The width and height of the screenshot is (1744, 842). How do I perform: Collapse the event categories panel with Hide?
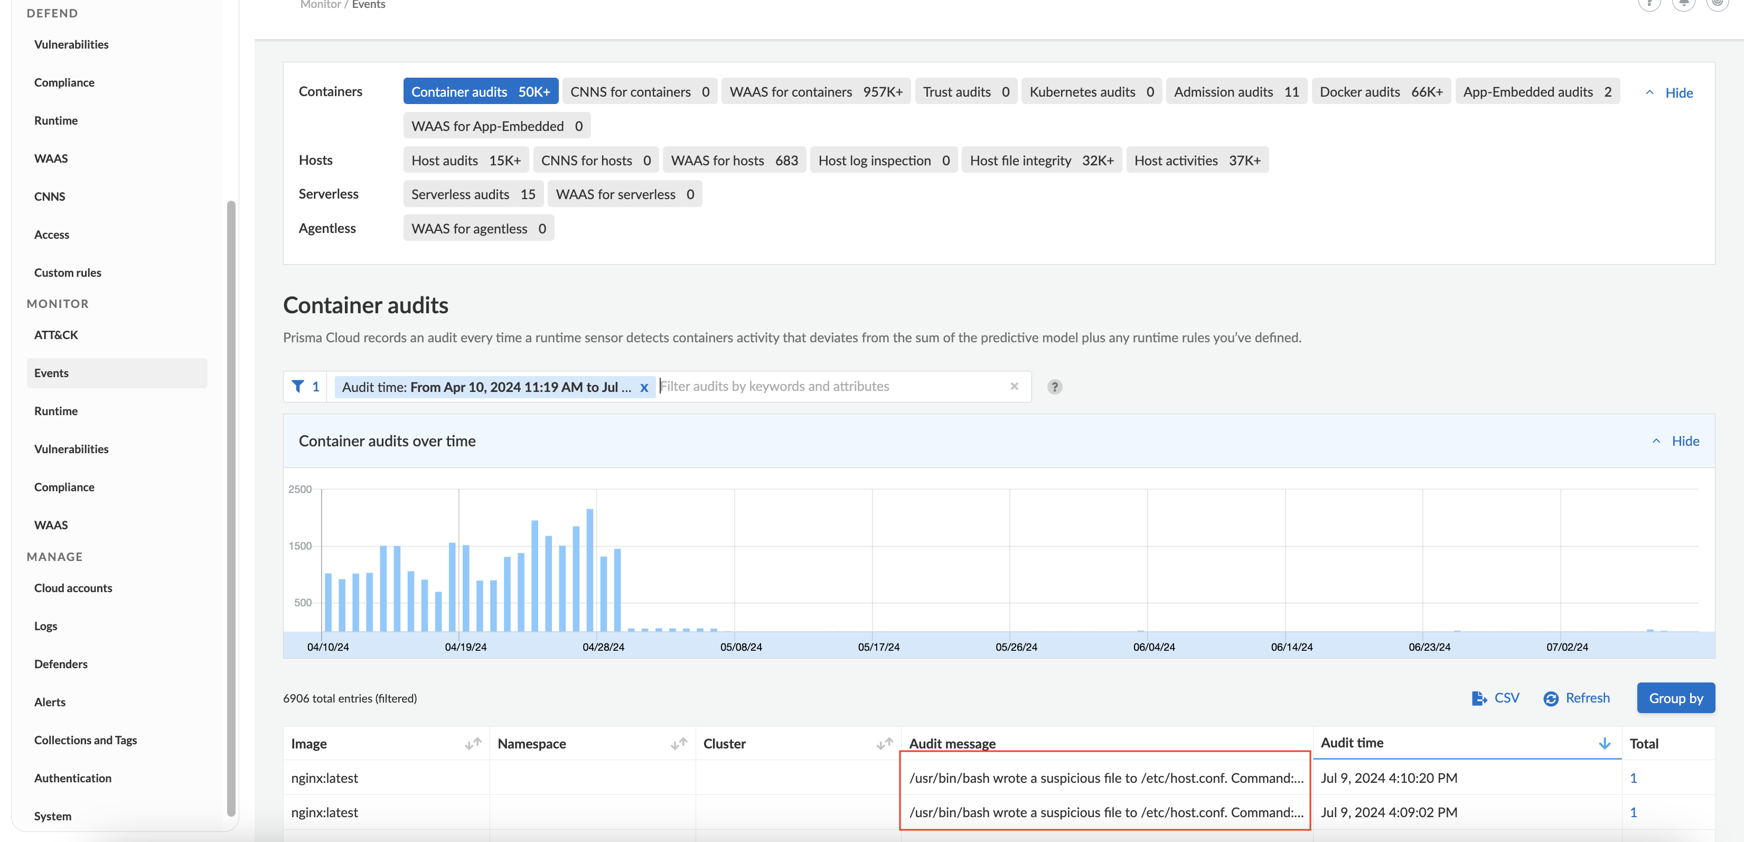coord(1677,93)
